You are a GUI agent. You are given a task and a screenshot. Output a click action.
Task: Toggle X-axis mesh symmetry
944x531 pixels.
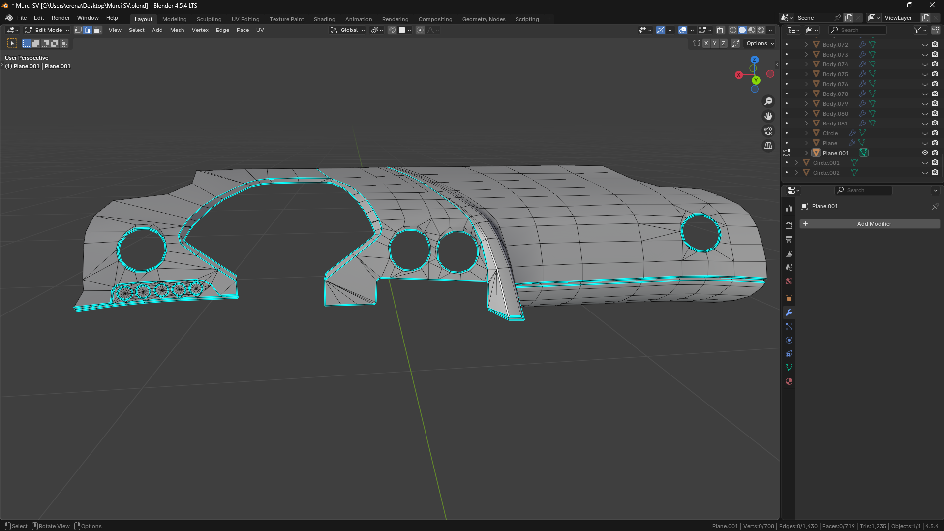706,43
